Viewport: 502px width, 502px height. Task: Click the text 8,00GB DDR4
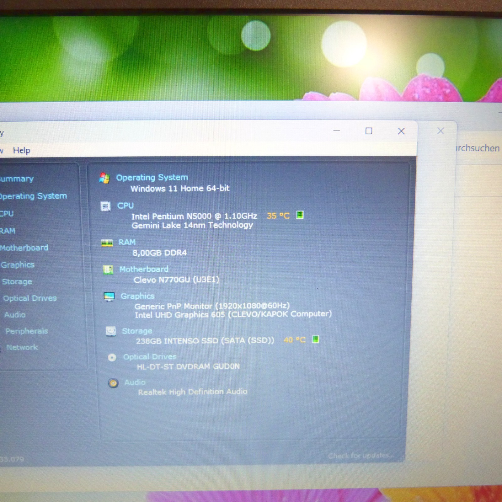159,253
